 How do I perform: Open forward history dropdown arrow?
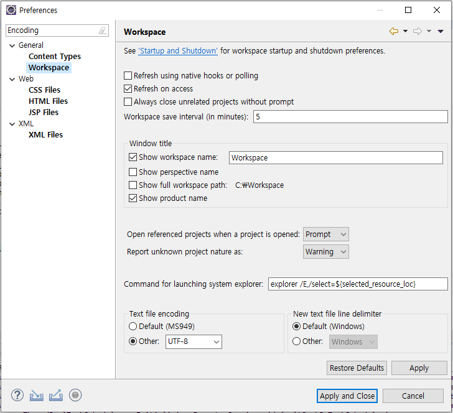pyautogui.click(x=429, y=31)
